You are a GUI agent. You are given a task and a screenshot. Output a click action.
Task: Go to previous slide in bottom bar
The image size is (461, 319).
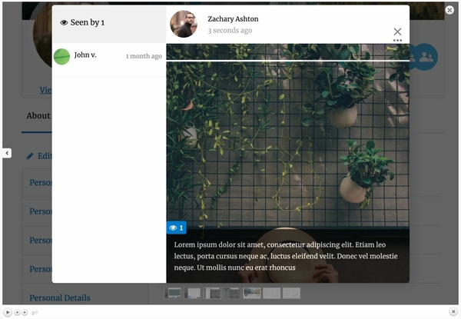tap(17, 312)
